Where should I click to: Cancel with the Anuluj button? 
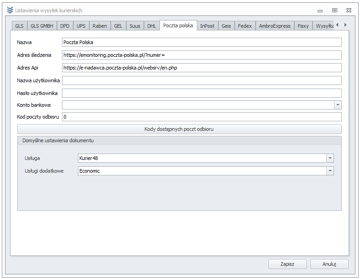coord(329,264)
